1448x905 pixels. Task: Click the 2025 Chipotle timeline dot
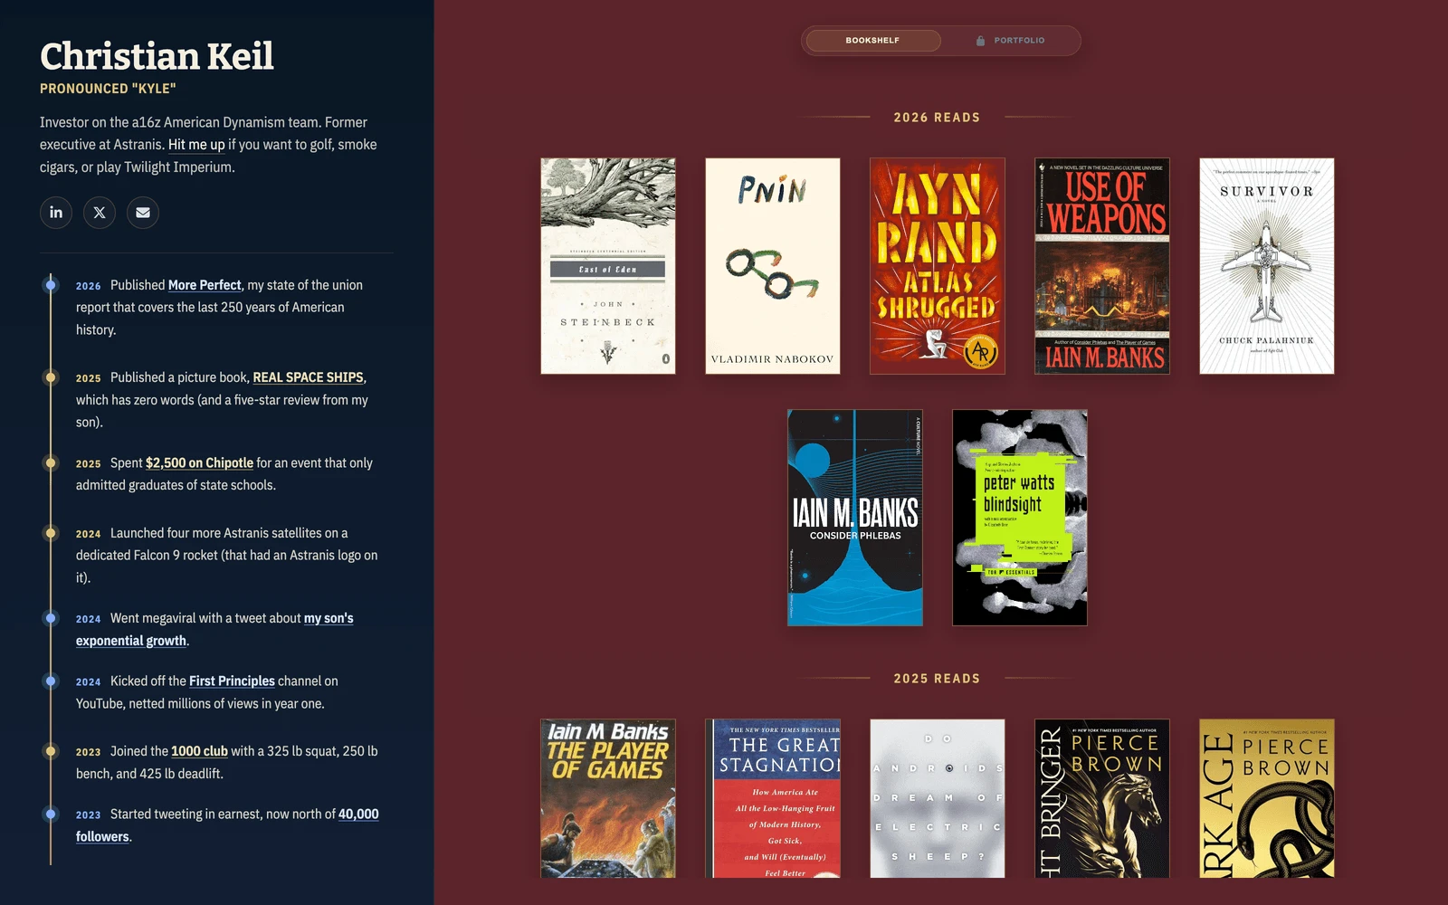[x=51, y=462]
